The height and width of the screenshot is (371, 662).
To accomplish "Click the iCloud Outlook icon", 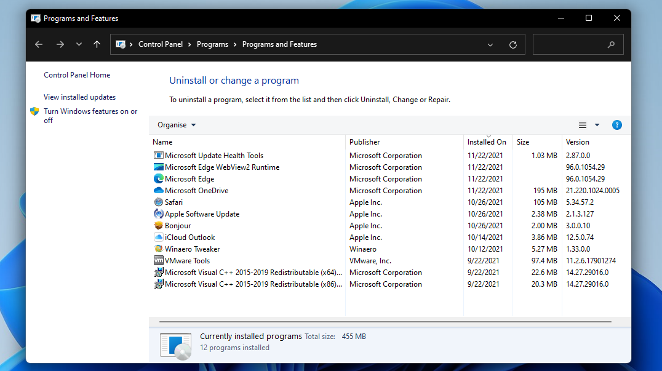I will click(x=158, y=237).
